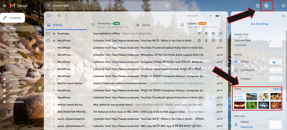Open the Sent folder

(x=12, y=45)
